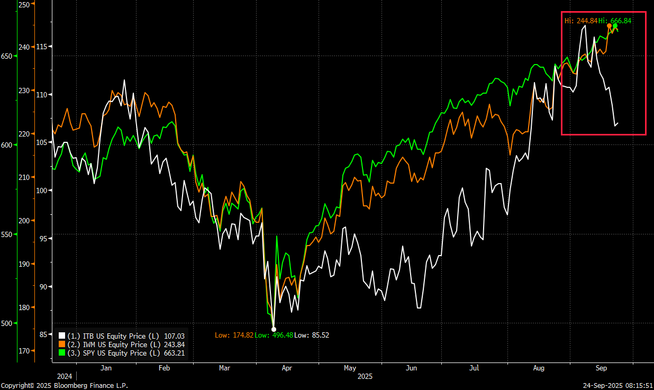This screenshot has width=654, height=390.
Task: Click the Apr month label on the time axis
Action: (x=287, y=367)
